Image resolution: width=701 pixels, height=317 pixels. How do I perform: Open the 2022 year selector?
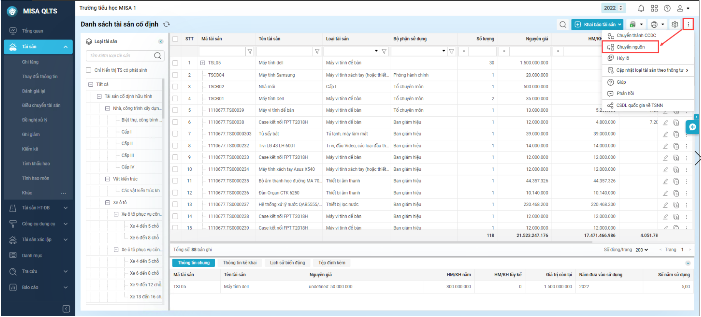(613, 8)
